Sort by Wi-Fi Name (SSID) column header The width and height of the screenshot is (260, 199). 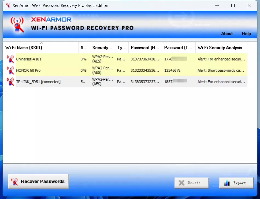tap(41, 48)
